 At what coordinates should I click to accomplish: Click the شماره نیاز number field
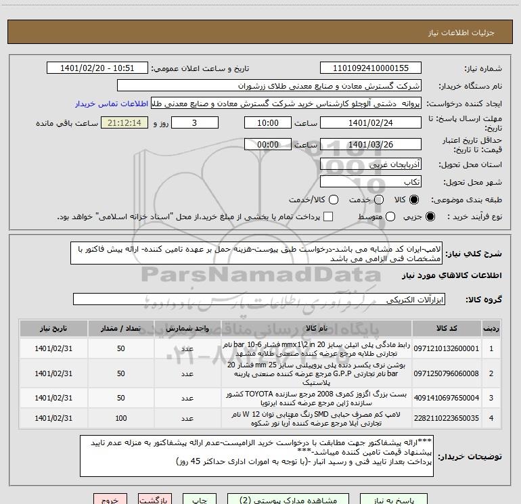coord(371,68)
